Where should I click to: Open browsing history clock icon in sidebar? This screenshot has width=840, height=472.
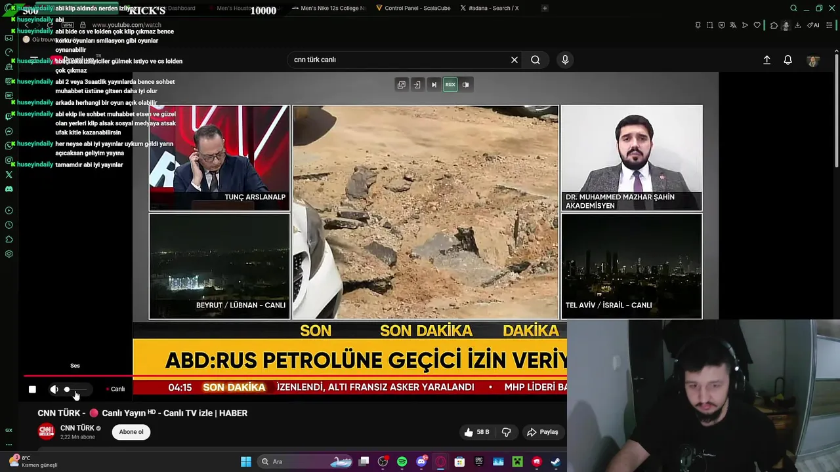tap(9, 225)
